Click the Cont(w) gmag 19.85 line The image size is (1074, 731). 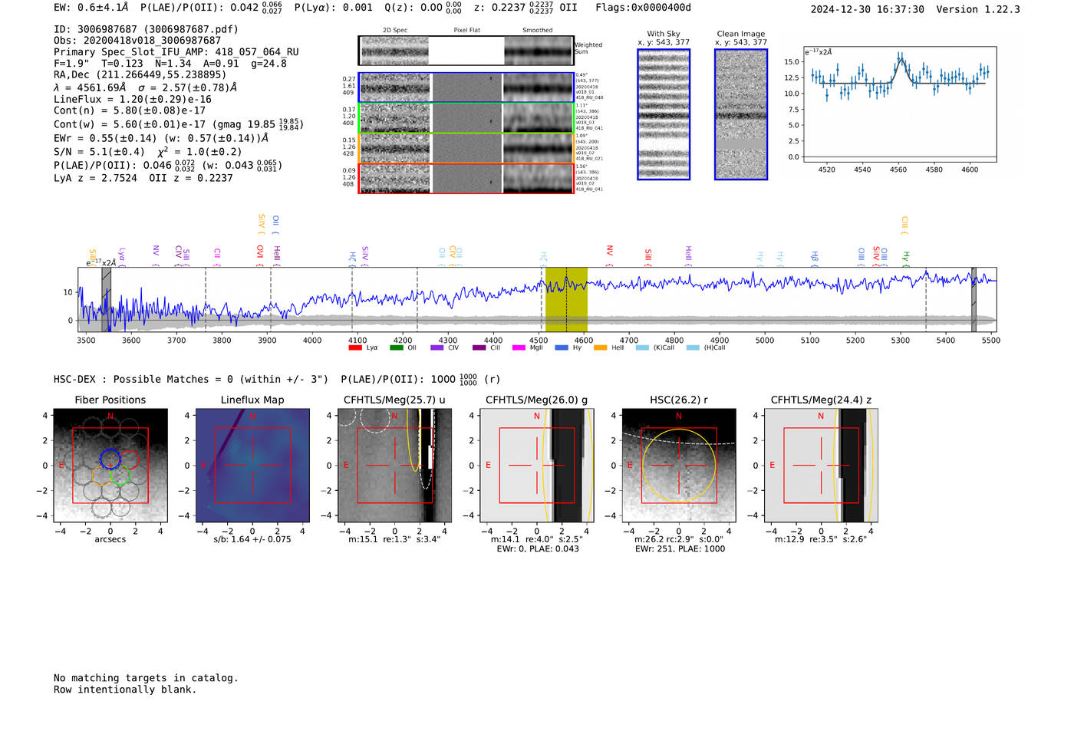[x=179, y=124]
